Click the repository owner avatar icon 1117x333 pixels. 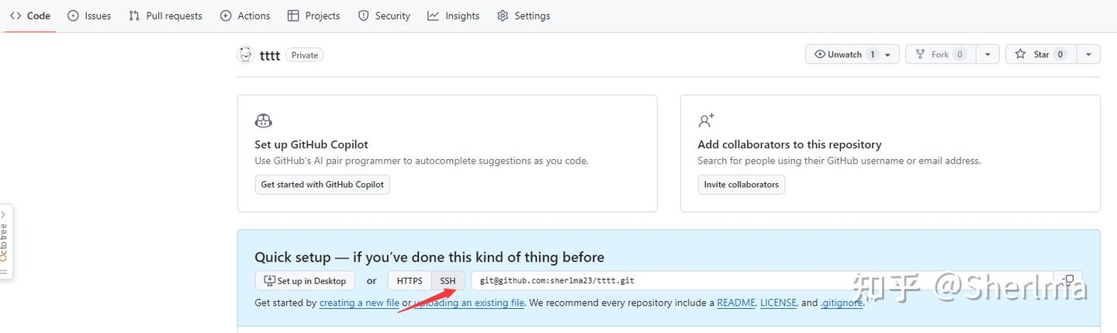[x=245, y=54]
